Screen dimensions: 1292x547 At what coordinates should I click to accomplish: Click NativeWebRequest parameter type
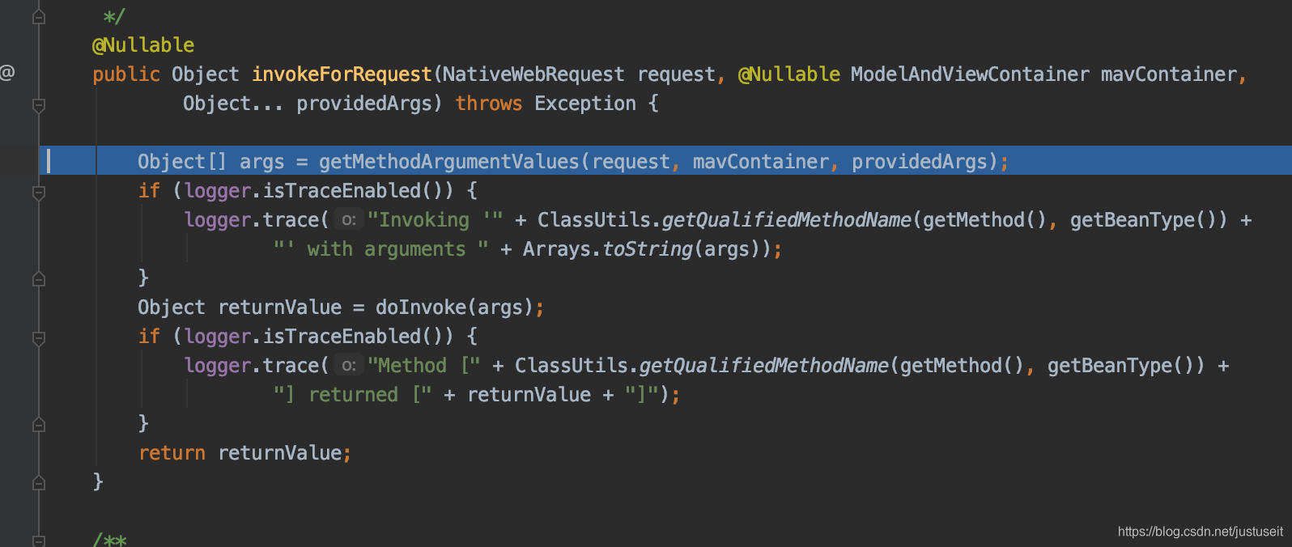tap(533, 74)
